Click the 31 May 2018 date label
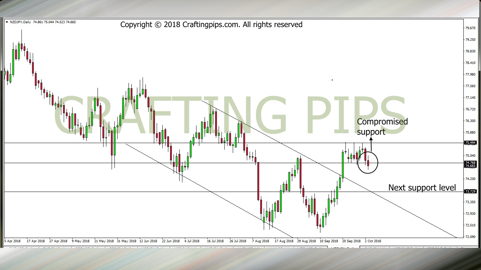The image size is (481, 270). coord(127,241)
